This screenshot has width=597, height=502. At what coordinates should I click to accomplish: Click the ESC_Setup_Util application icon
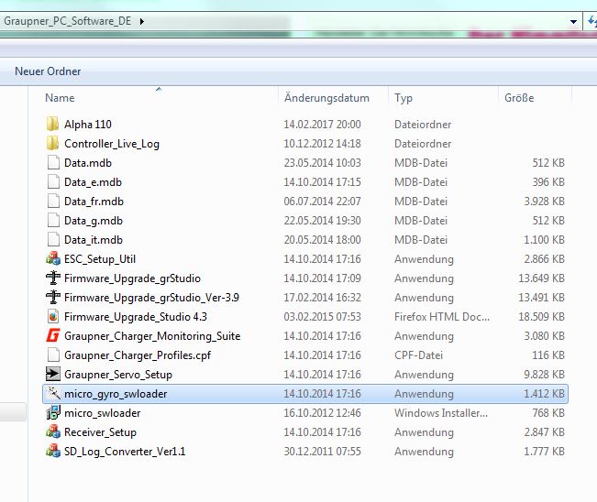pos(52,259)
